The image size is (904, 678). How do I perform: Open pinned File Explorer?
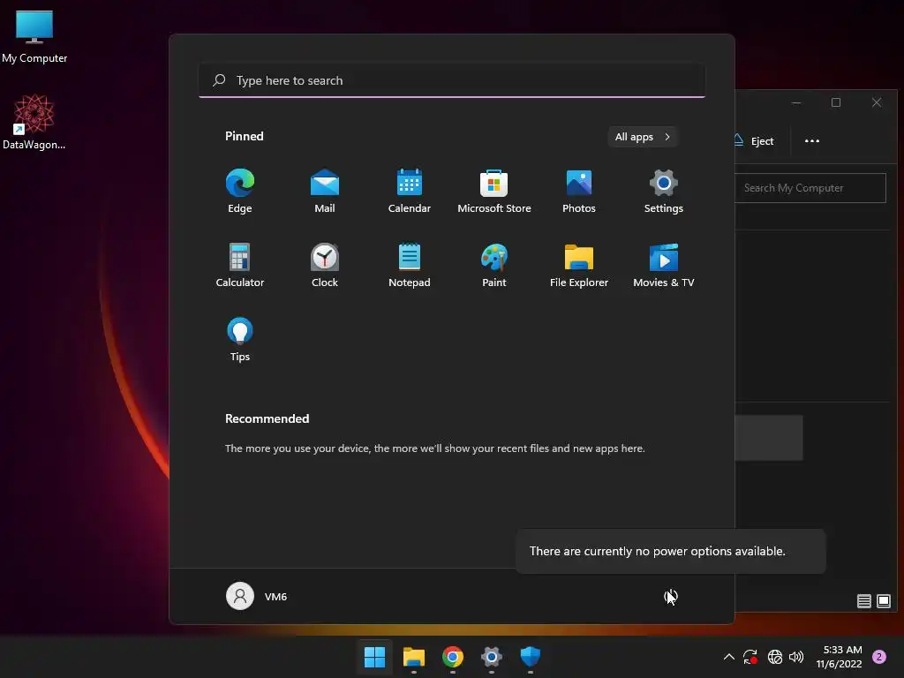pyautogui.click(x=579, y=265)
